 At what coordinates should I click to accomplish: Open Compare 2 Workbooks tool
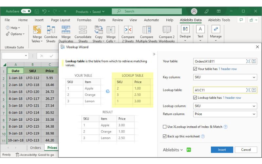point(167,34)
